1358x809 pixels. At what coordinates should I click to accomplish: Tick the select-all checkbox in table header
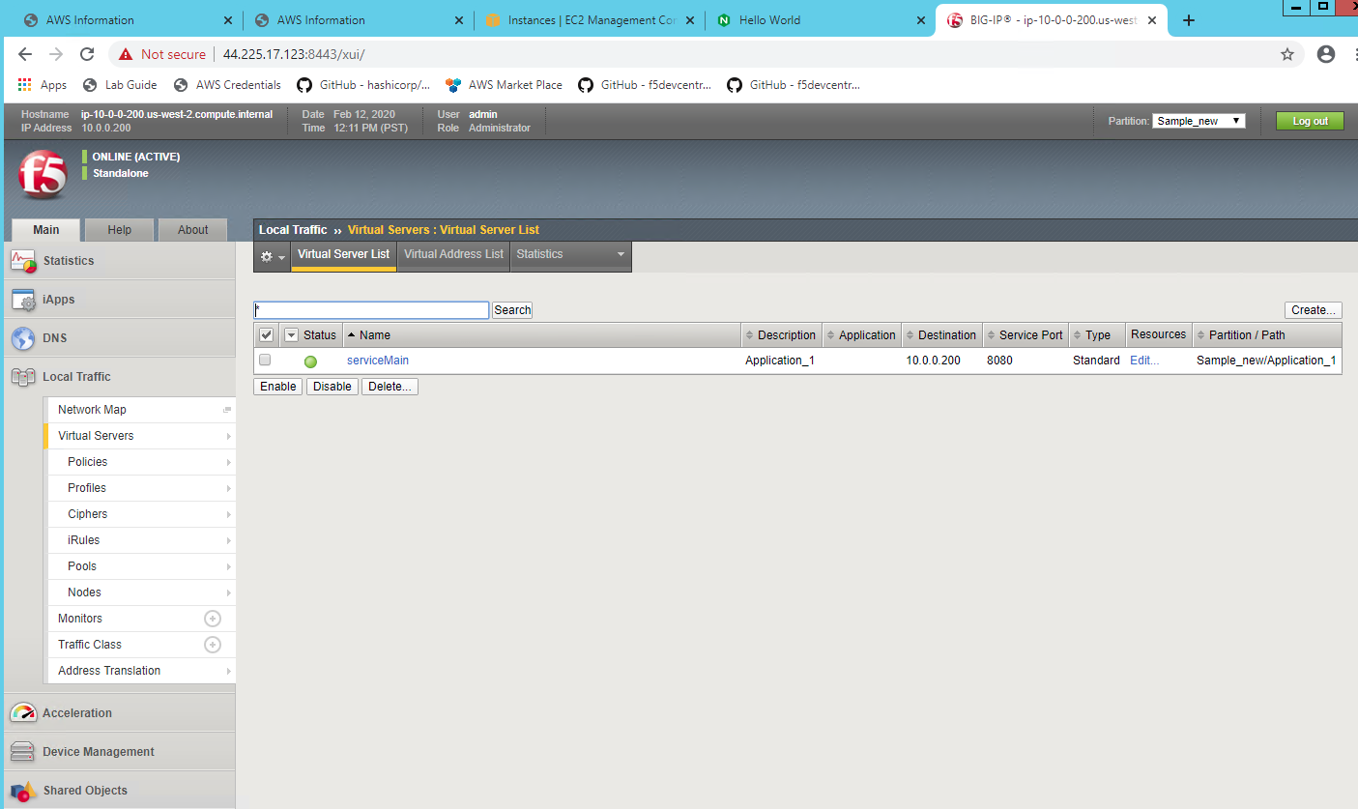pos(267,335)
